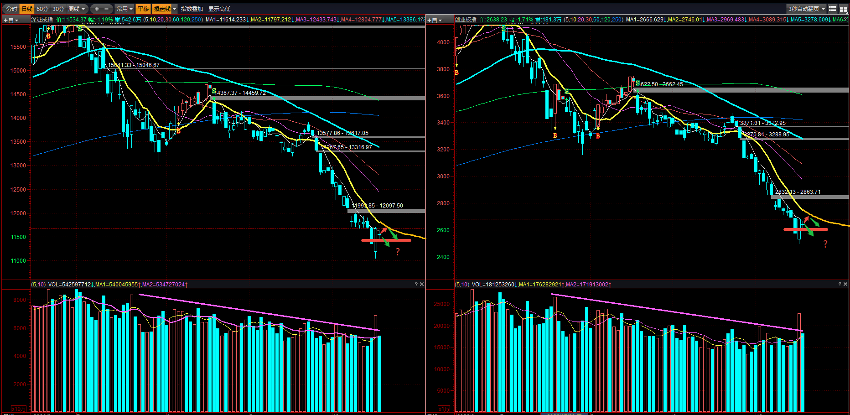Switch to list view layout icon
This screenshot has width=850, height=415.
[833, 9]
